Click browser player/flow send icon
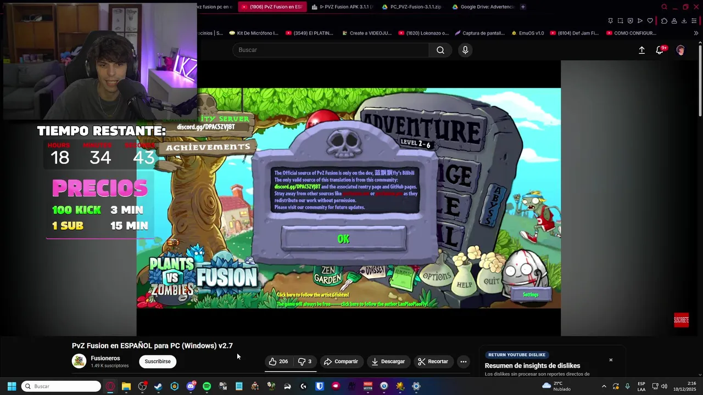703x395 pixels. coord(640,21)
